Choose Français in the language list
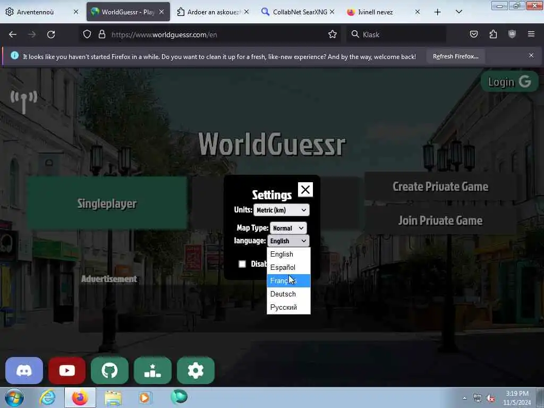544x408 pixels. pyautogui.click(x=288, y=280)
